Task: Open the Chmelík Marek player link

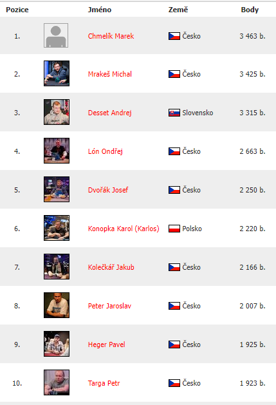Action: click(111, 36)
